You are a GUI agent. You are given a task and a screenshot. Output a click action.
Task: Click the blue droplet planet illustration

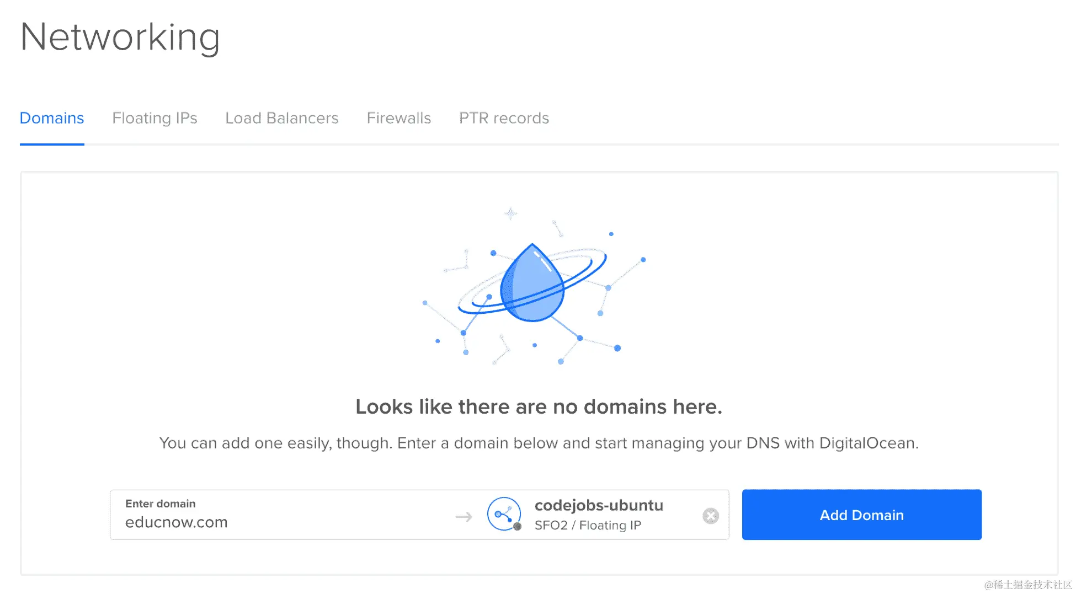pos(532,284)
